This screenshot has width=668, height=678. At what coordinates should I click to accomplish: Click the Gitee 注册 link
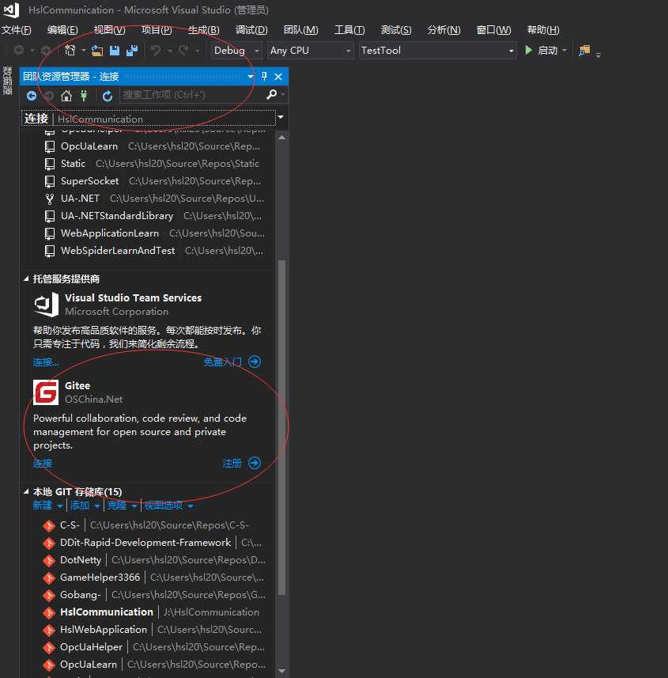click(232, 464)
